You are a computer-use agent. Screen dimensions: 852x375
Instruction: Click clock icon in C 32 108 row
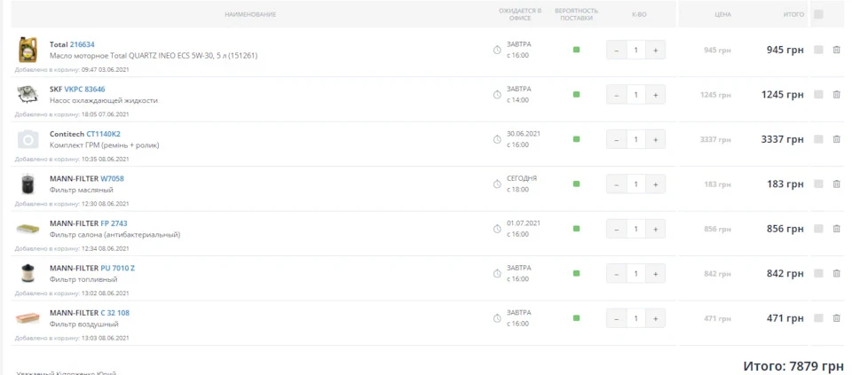497,318
